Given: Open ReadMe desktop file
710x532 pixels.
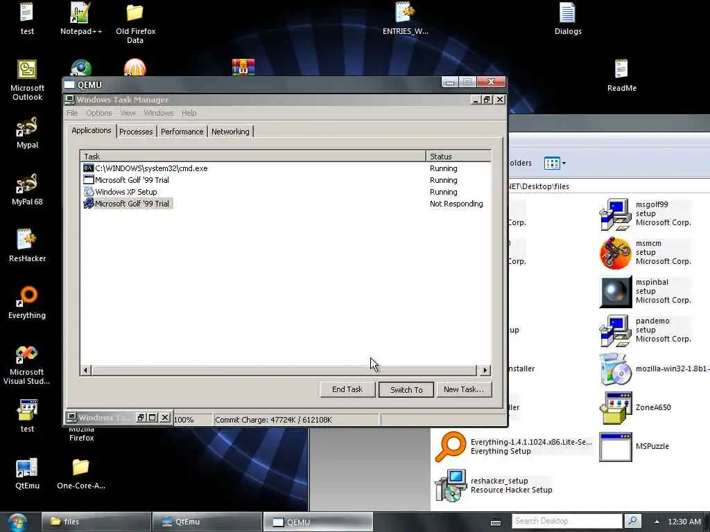Looking at the screenshot, I should click(621, 75).
